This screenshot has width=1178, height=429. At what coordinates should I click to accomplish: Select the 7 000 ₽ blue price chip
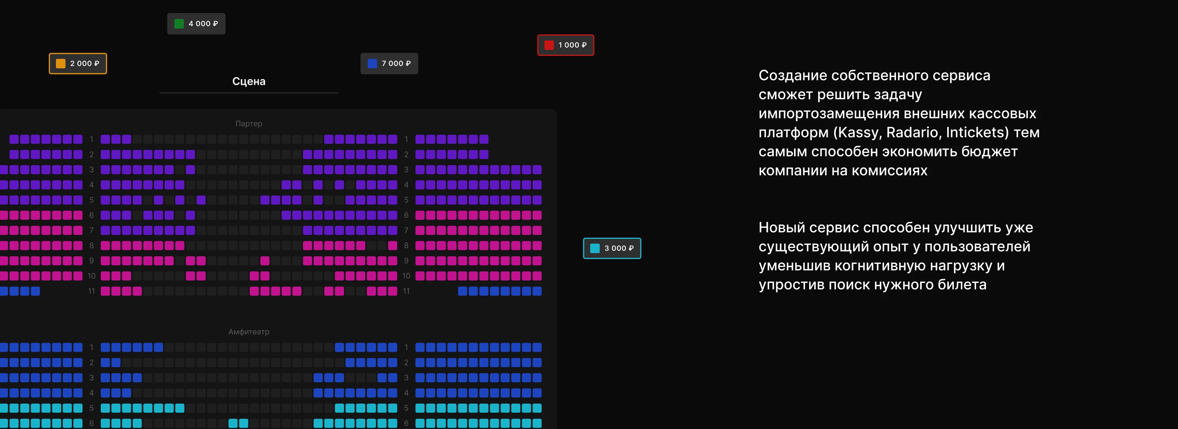pyautogui.click(x=389, y=63)
